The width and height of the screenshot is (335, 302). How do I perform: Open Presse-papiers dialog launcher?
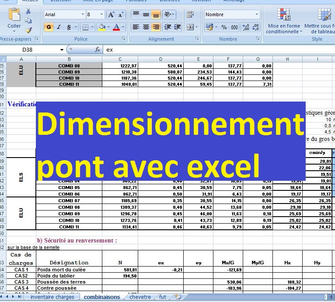pyautogui.click(x=37, y=39)
